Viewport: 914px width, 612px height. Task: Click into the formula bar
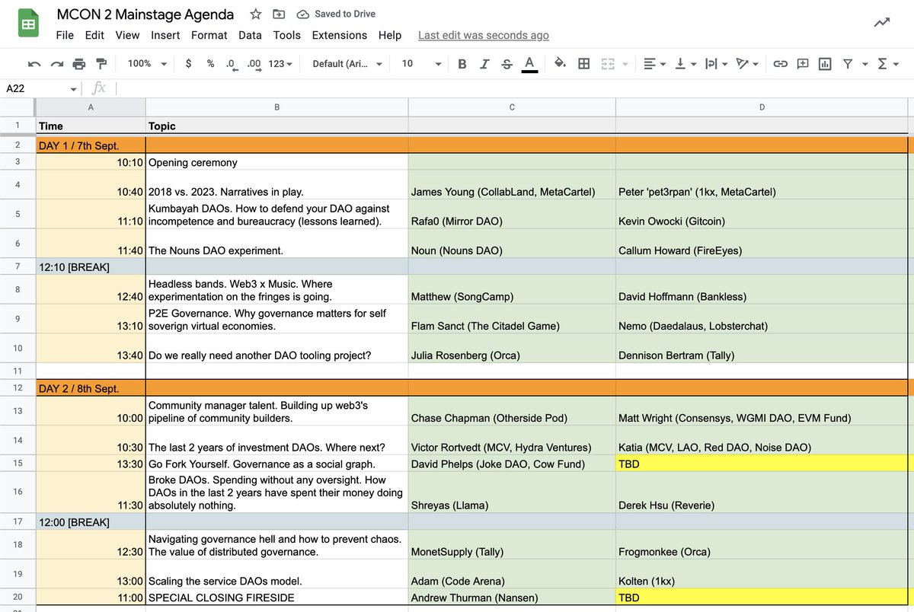click(x=514, y=88)
